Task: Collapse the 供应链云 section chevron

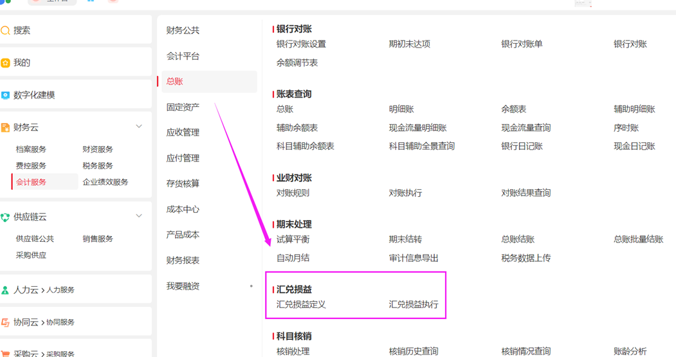Action: coord(139,215)
